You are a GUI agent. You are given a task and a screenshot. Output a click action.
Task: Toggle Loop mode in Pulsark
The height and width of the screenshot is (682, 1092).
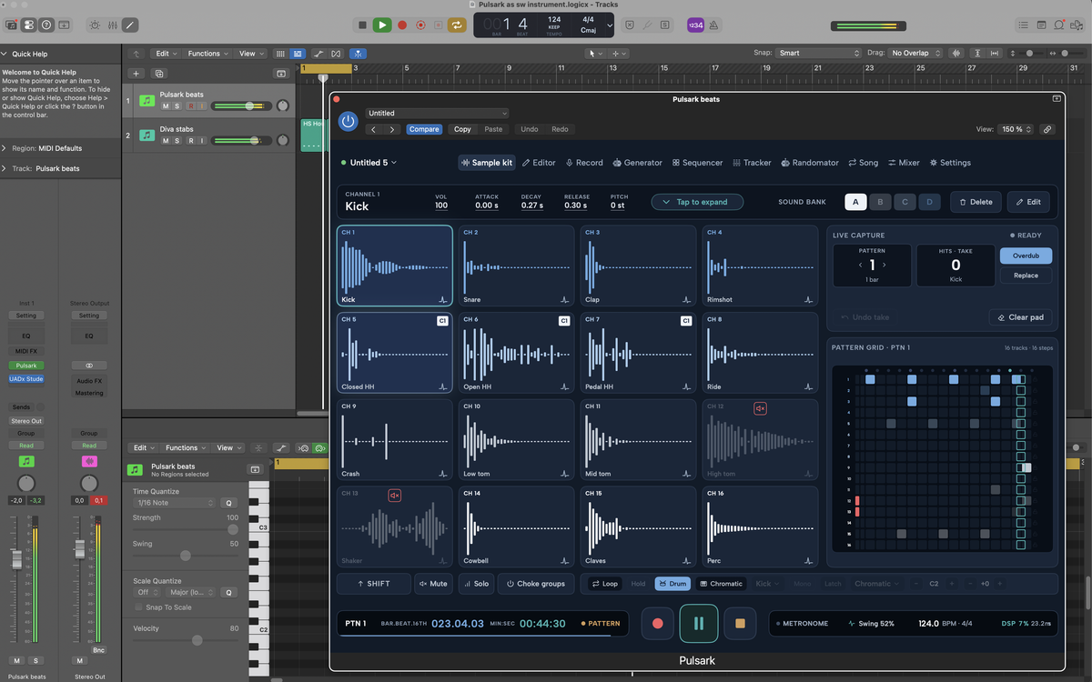[x=604, y=584]
